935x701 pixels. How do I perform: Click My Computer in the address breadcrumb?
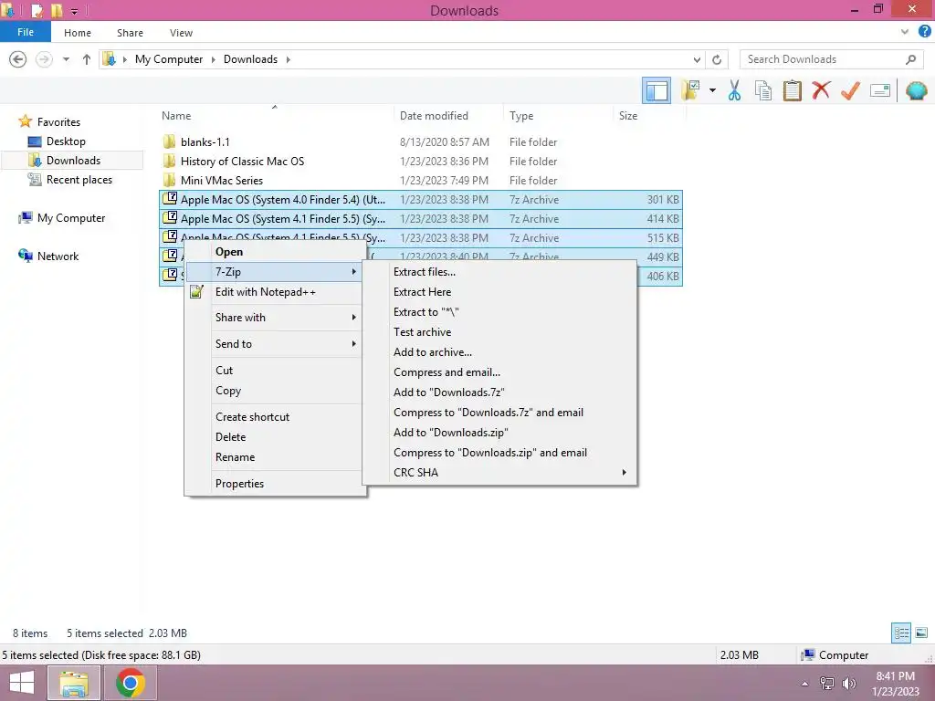coord(169,59)
